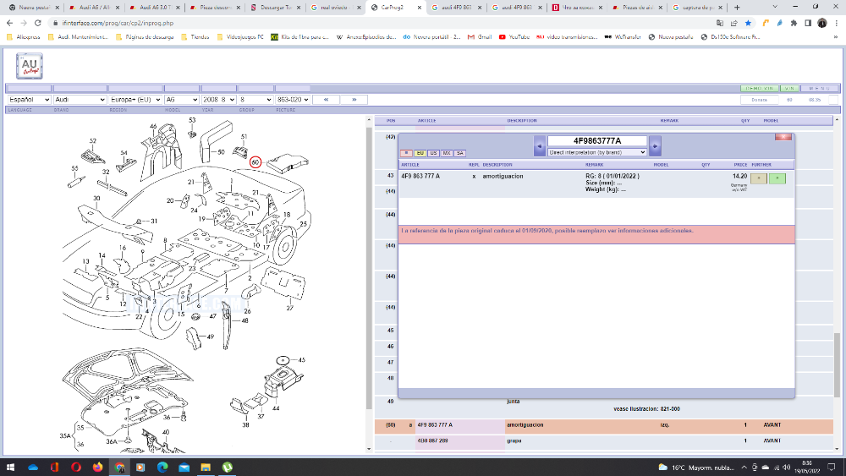Switch to the CarProg2 tab
This screenshot has height=476, width=846.
click(x=395, y=8)
